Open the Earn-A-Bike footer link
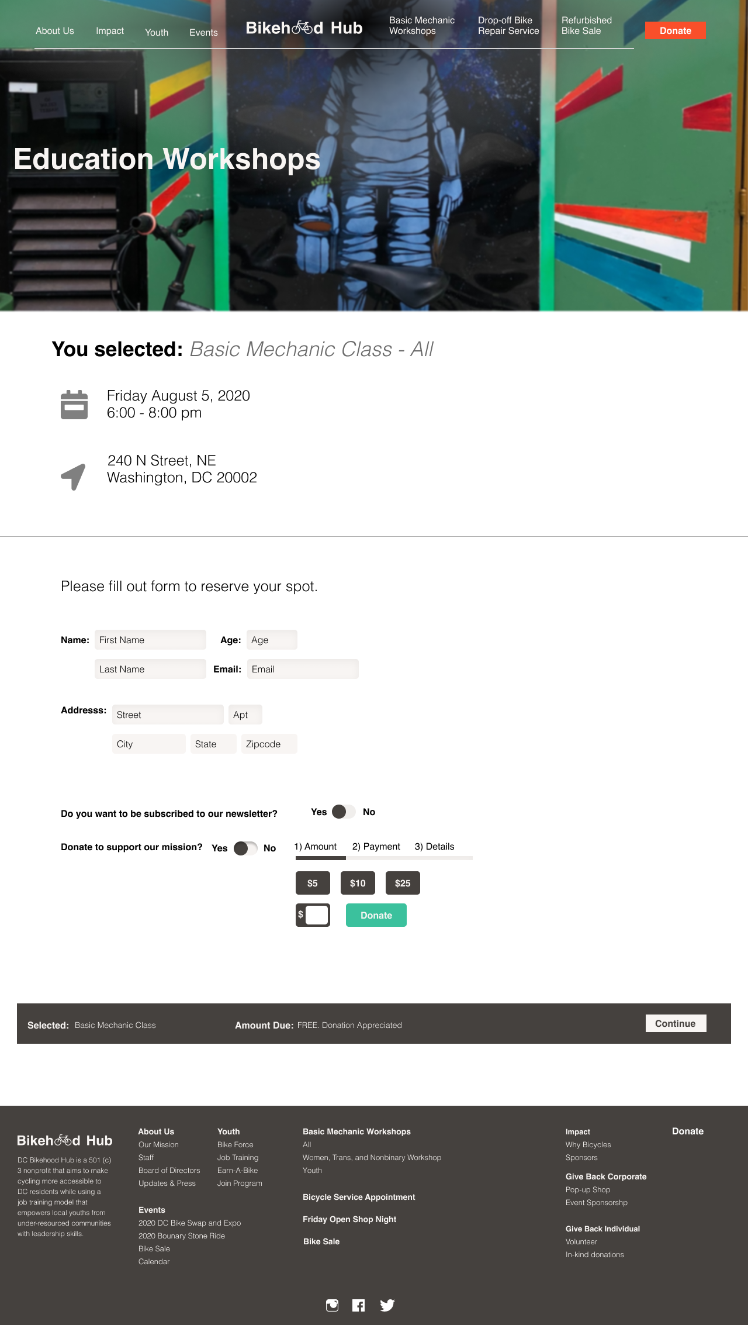 tap(237, 1170)
